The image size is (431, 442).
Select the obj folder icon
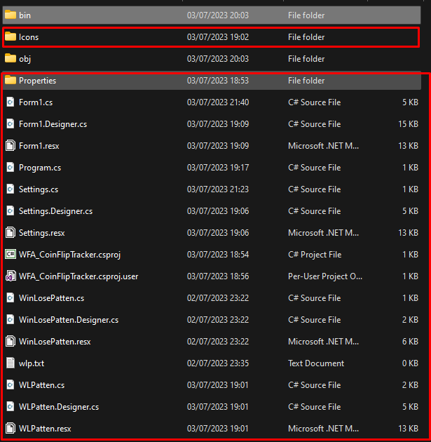(11, 58)
